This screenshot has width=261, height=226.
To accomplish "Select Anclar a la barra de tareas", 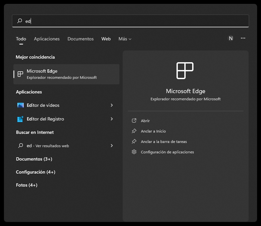I will coord(164,142).
